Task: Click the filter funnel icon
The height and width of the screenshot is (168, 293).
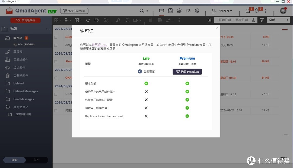Action: pyautogui.click(x=262, y=20)
